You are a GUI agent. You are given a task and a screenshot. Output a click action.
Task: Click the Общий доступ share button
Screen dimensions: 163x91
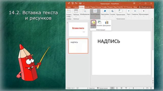(x=145, y=7)
